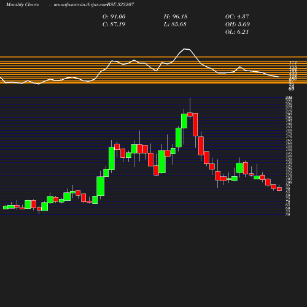Click the peak of the white indicator line
307x307 pixels.
click(185, 49)
